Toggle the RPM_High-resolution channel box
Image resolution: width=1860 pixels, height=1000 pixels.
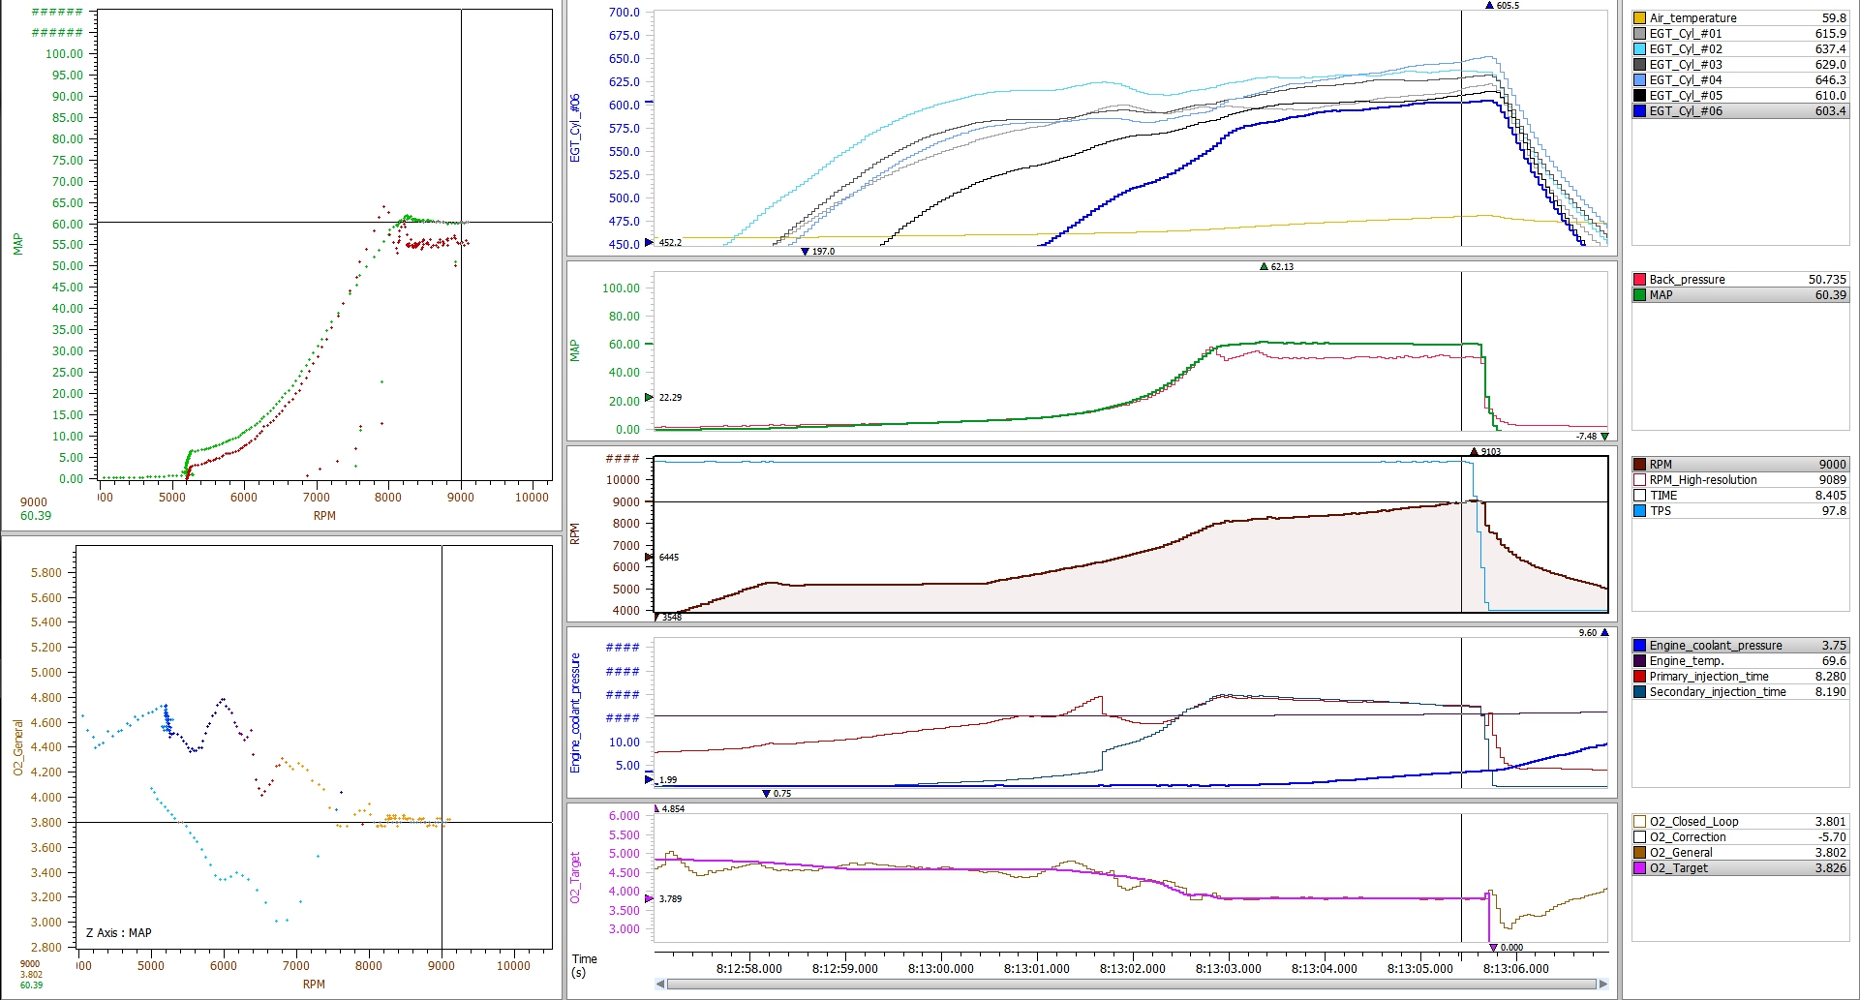tap(1639, 480)
